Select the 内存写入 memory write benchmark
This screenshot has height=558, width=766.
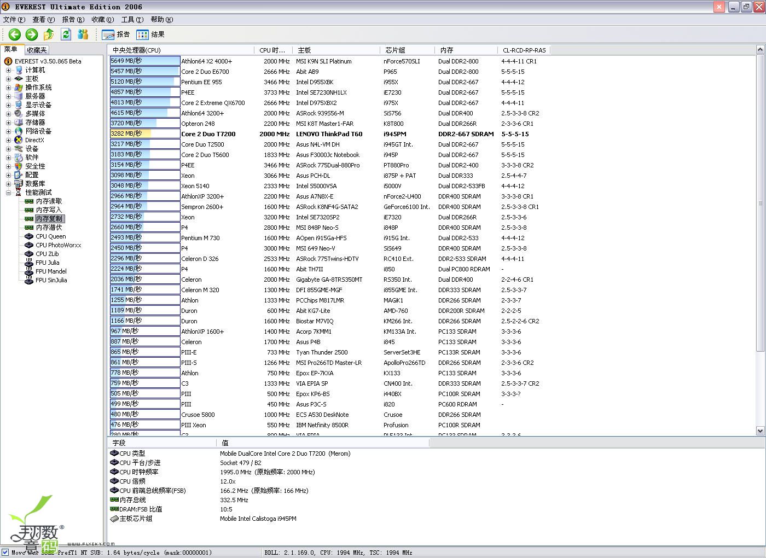click(x=49, y=210)
